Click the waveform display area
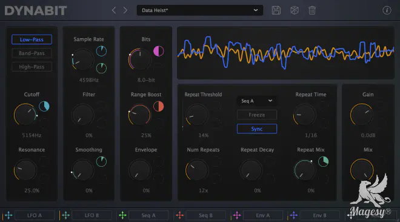The width and height of the screenshot is (400, 222). click(285, 53)
